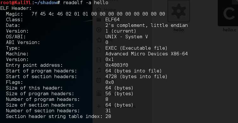Click the readelf -a hello command text

[x=86, y=3]
